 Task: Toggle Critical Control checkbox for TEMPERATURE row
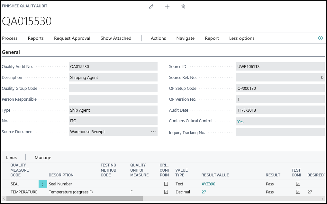point(166,192)
